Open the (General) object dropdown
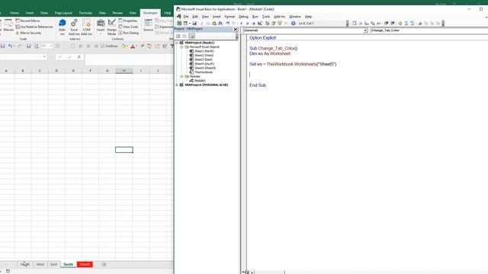Viewport: 488px width, 274px height. click(365, 30)
